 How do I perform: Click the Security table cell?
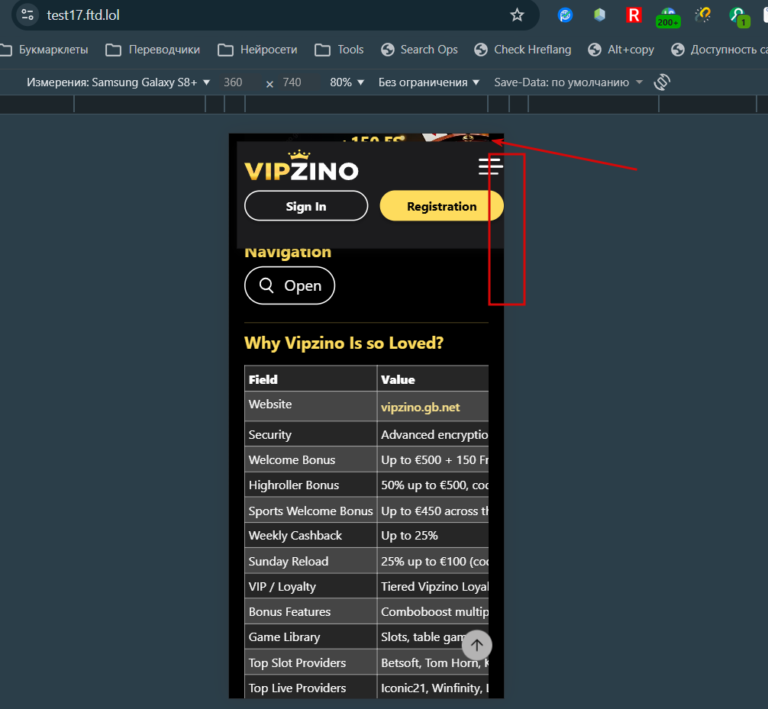311,434
